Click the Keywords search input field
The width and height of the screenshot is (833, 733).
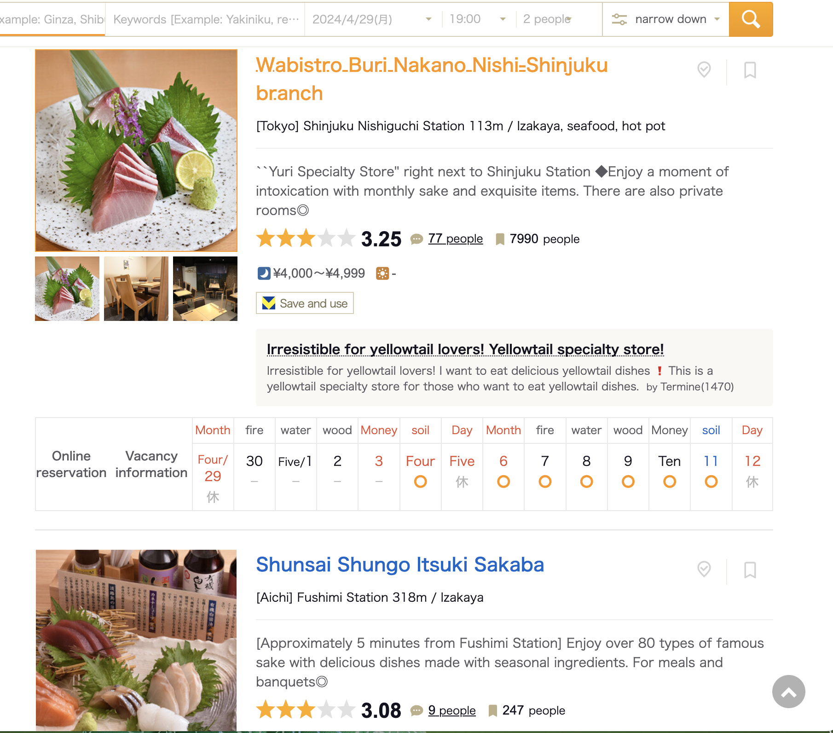[x=205, y=19]
